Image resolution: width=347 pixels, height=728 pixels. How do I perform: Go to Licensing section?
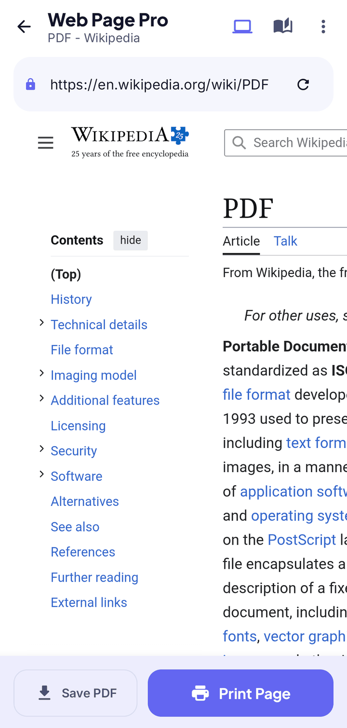78,426
